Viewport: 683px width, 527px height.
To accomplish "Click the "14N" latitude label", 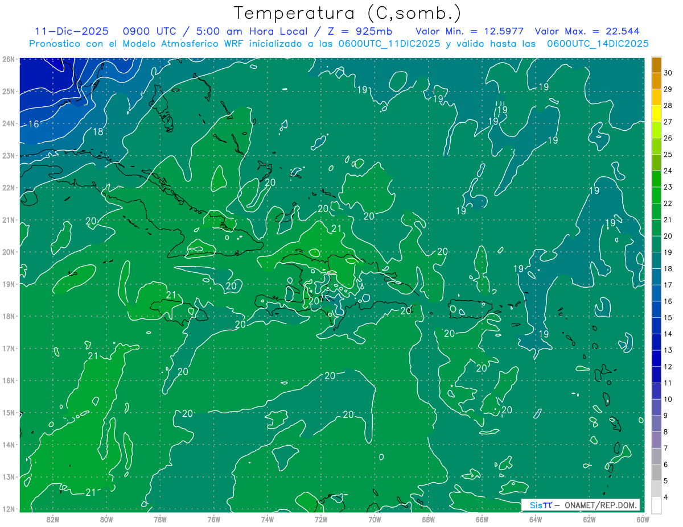I will [x=9, y=445].
